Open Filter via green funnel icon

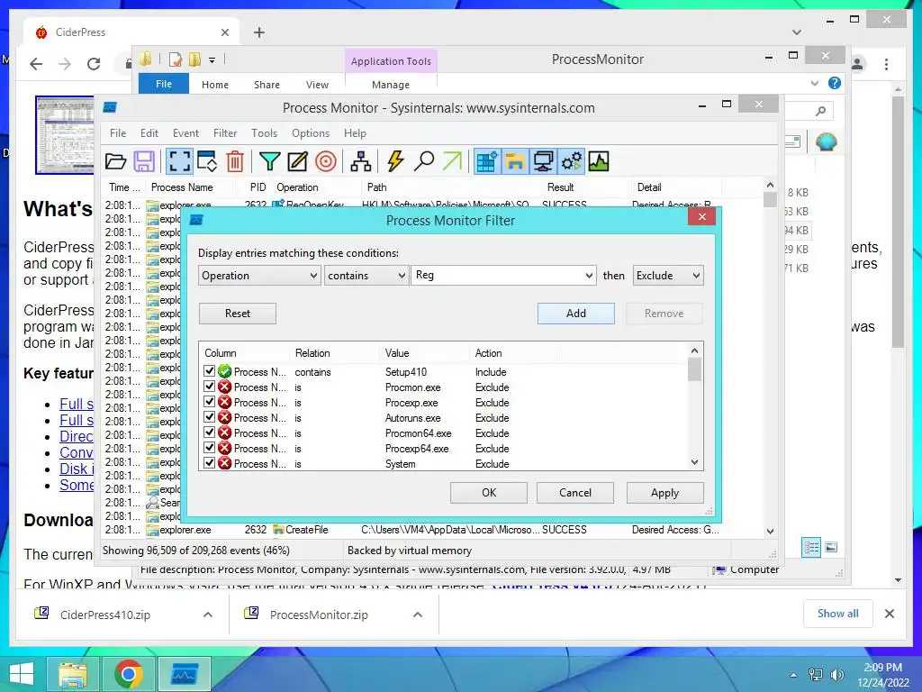click(x=269, y=161)
